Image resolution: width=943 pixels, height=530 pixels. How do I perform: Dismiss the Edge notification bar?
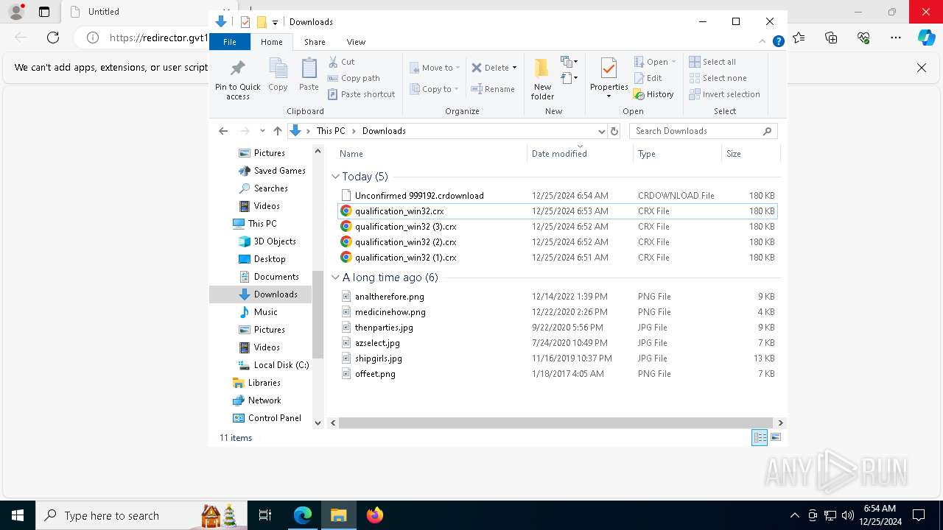coord(921,68)
